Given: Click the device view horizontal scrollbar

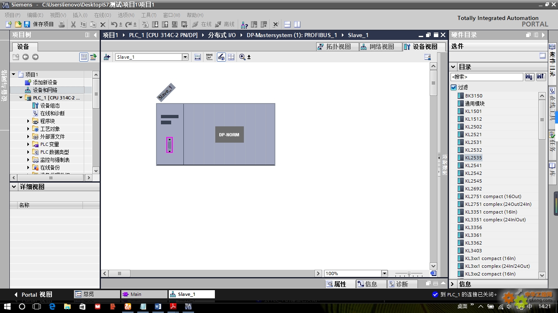Looking at the screenshot, I should (211, 273).
